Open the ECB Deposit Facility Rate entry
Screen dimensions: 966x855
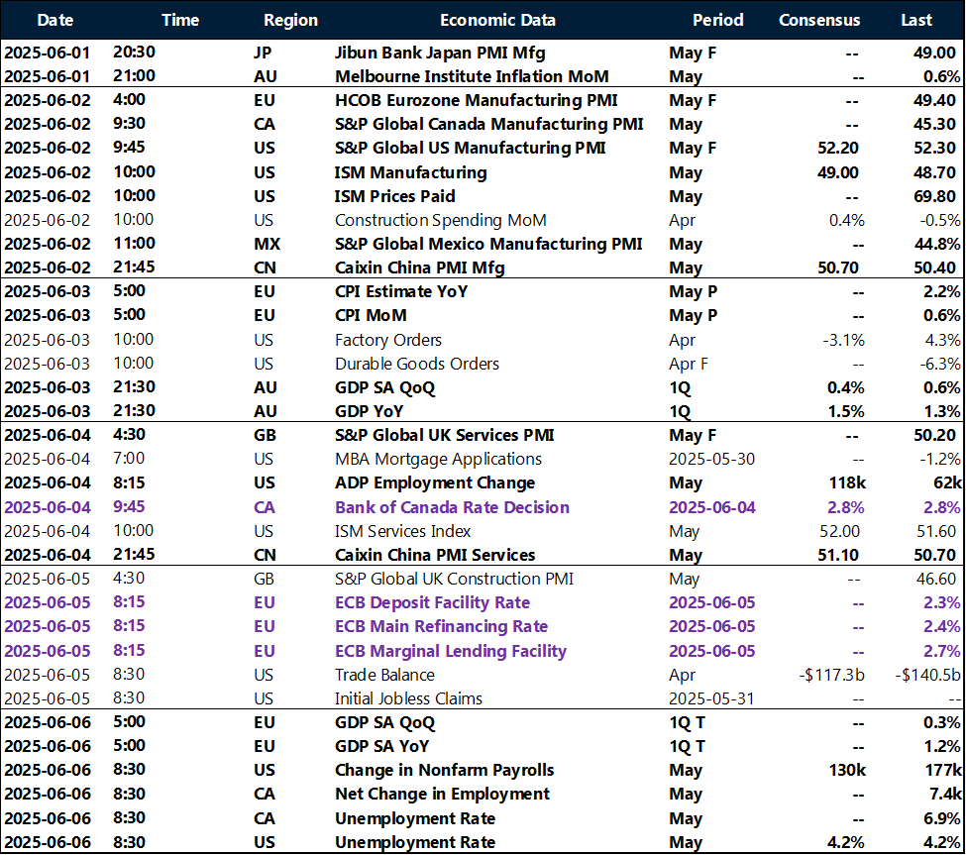[x=432, y=602]
